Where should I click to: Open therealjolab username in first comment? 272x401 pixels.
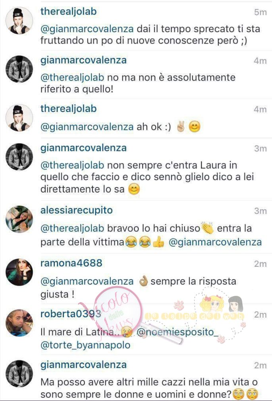(x=69, y=12)
